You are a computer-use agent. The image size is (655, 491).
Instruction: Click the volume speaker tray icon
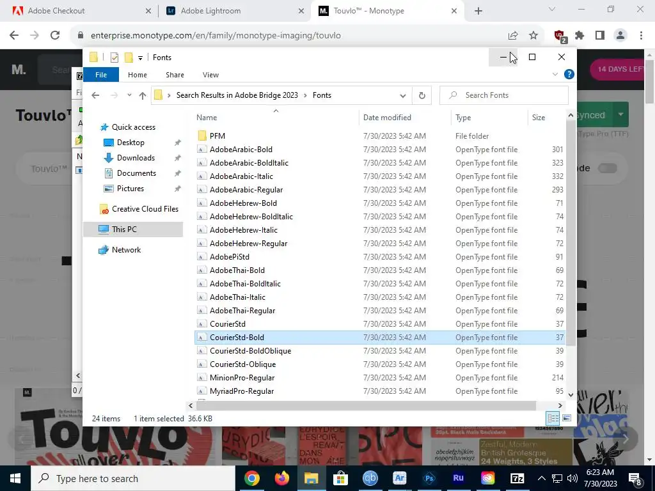click(572, 478)
